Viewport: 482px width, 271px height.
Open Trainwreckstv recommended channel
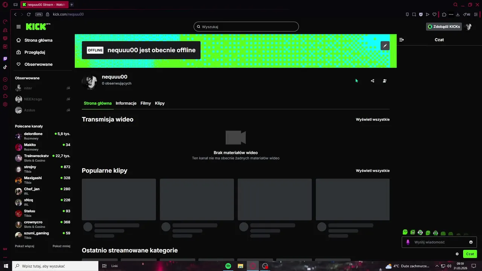43,158
